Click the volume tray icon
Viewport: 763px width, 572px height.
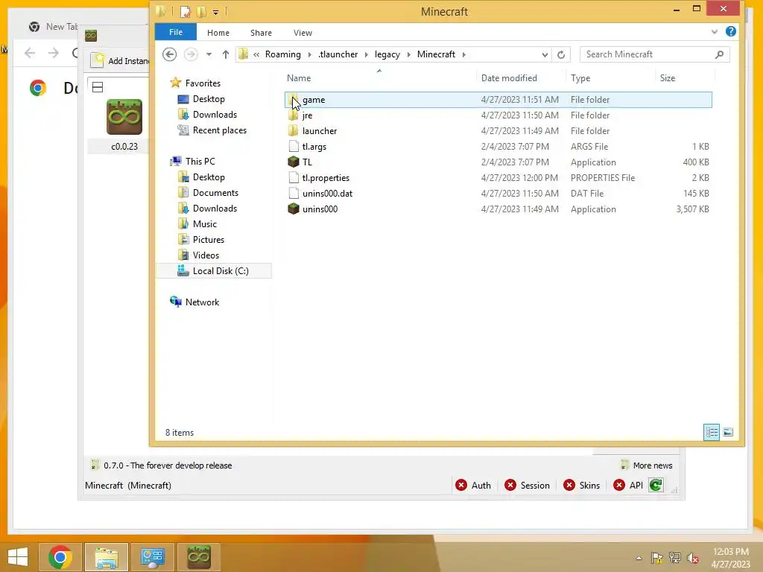click(x=692, y=558)
